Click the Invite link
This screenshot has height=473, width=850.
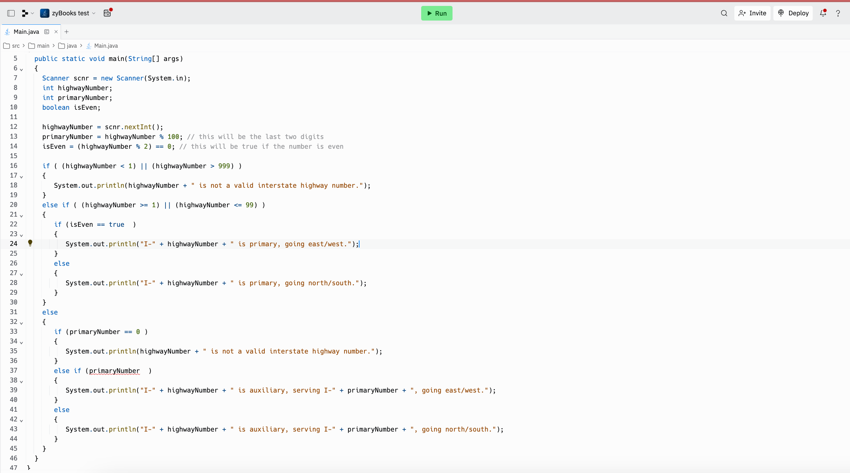point(752,13)
